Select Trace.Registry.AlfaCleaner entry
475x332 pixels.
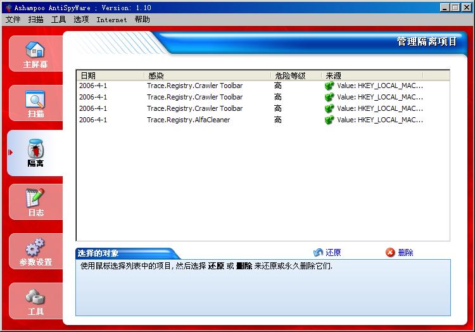(189, 120)
